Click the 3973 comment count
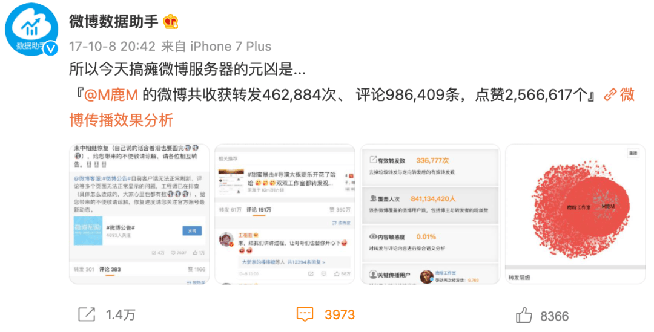 [x=340, y=315]
